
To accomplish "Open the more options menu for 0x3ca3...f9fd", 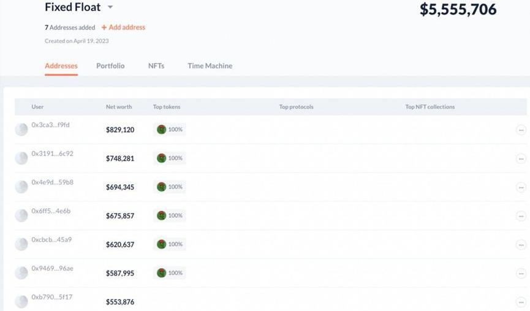I will tap(521, 130).
